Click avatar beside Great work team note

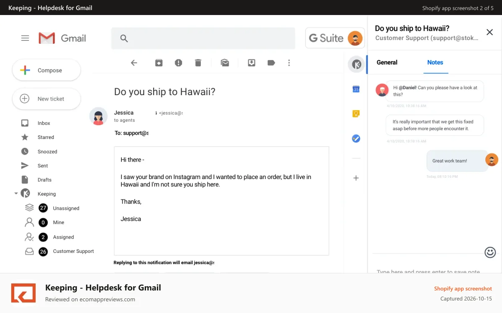pos(492,159)
